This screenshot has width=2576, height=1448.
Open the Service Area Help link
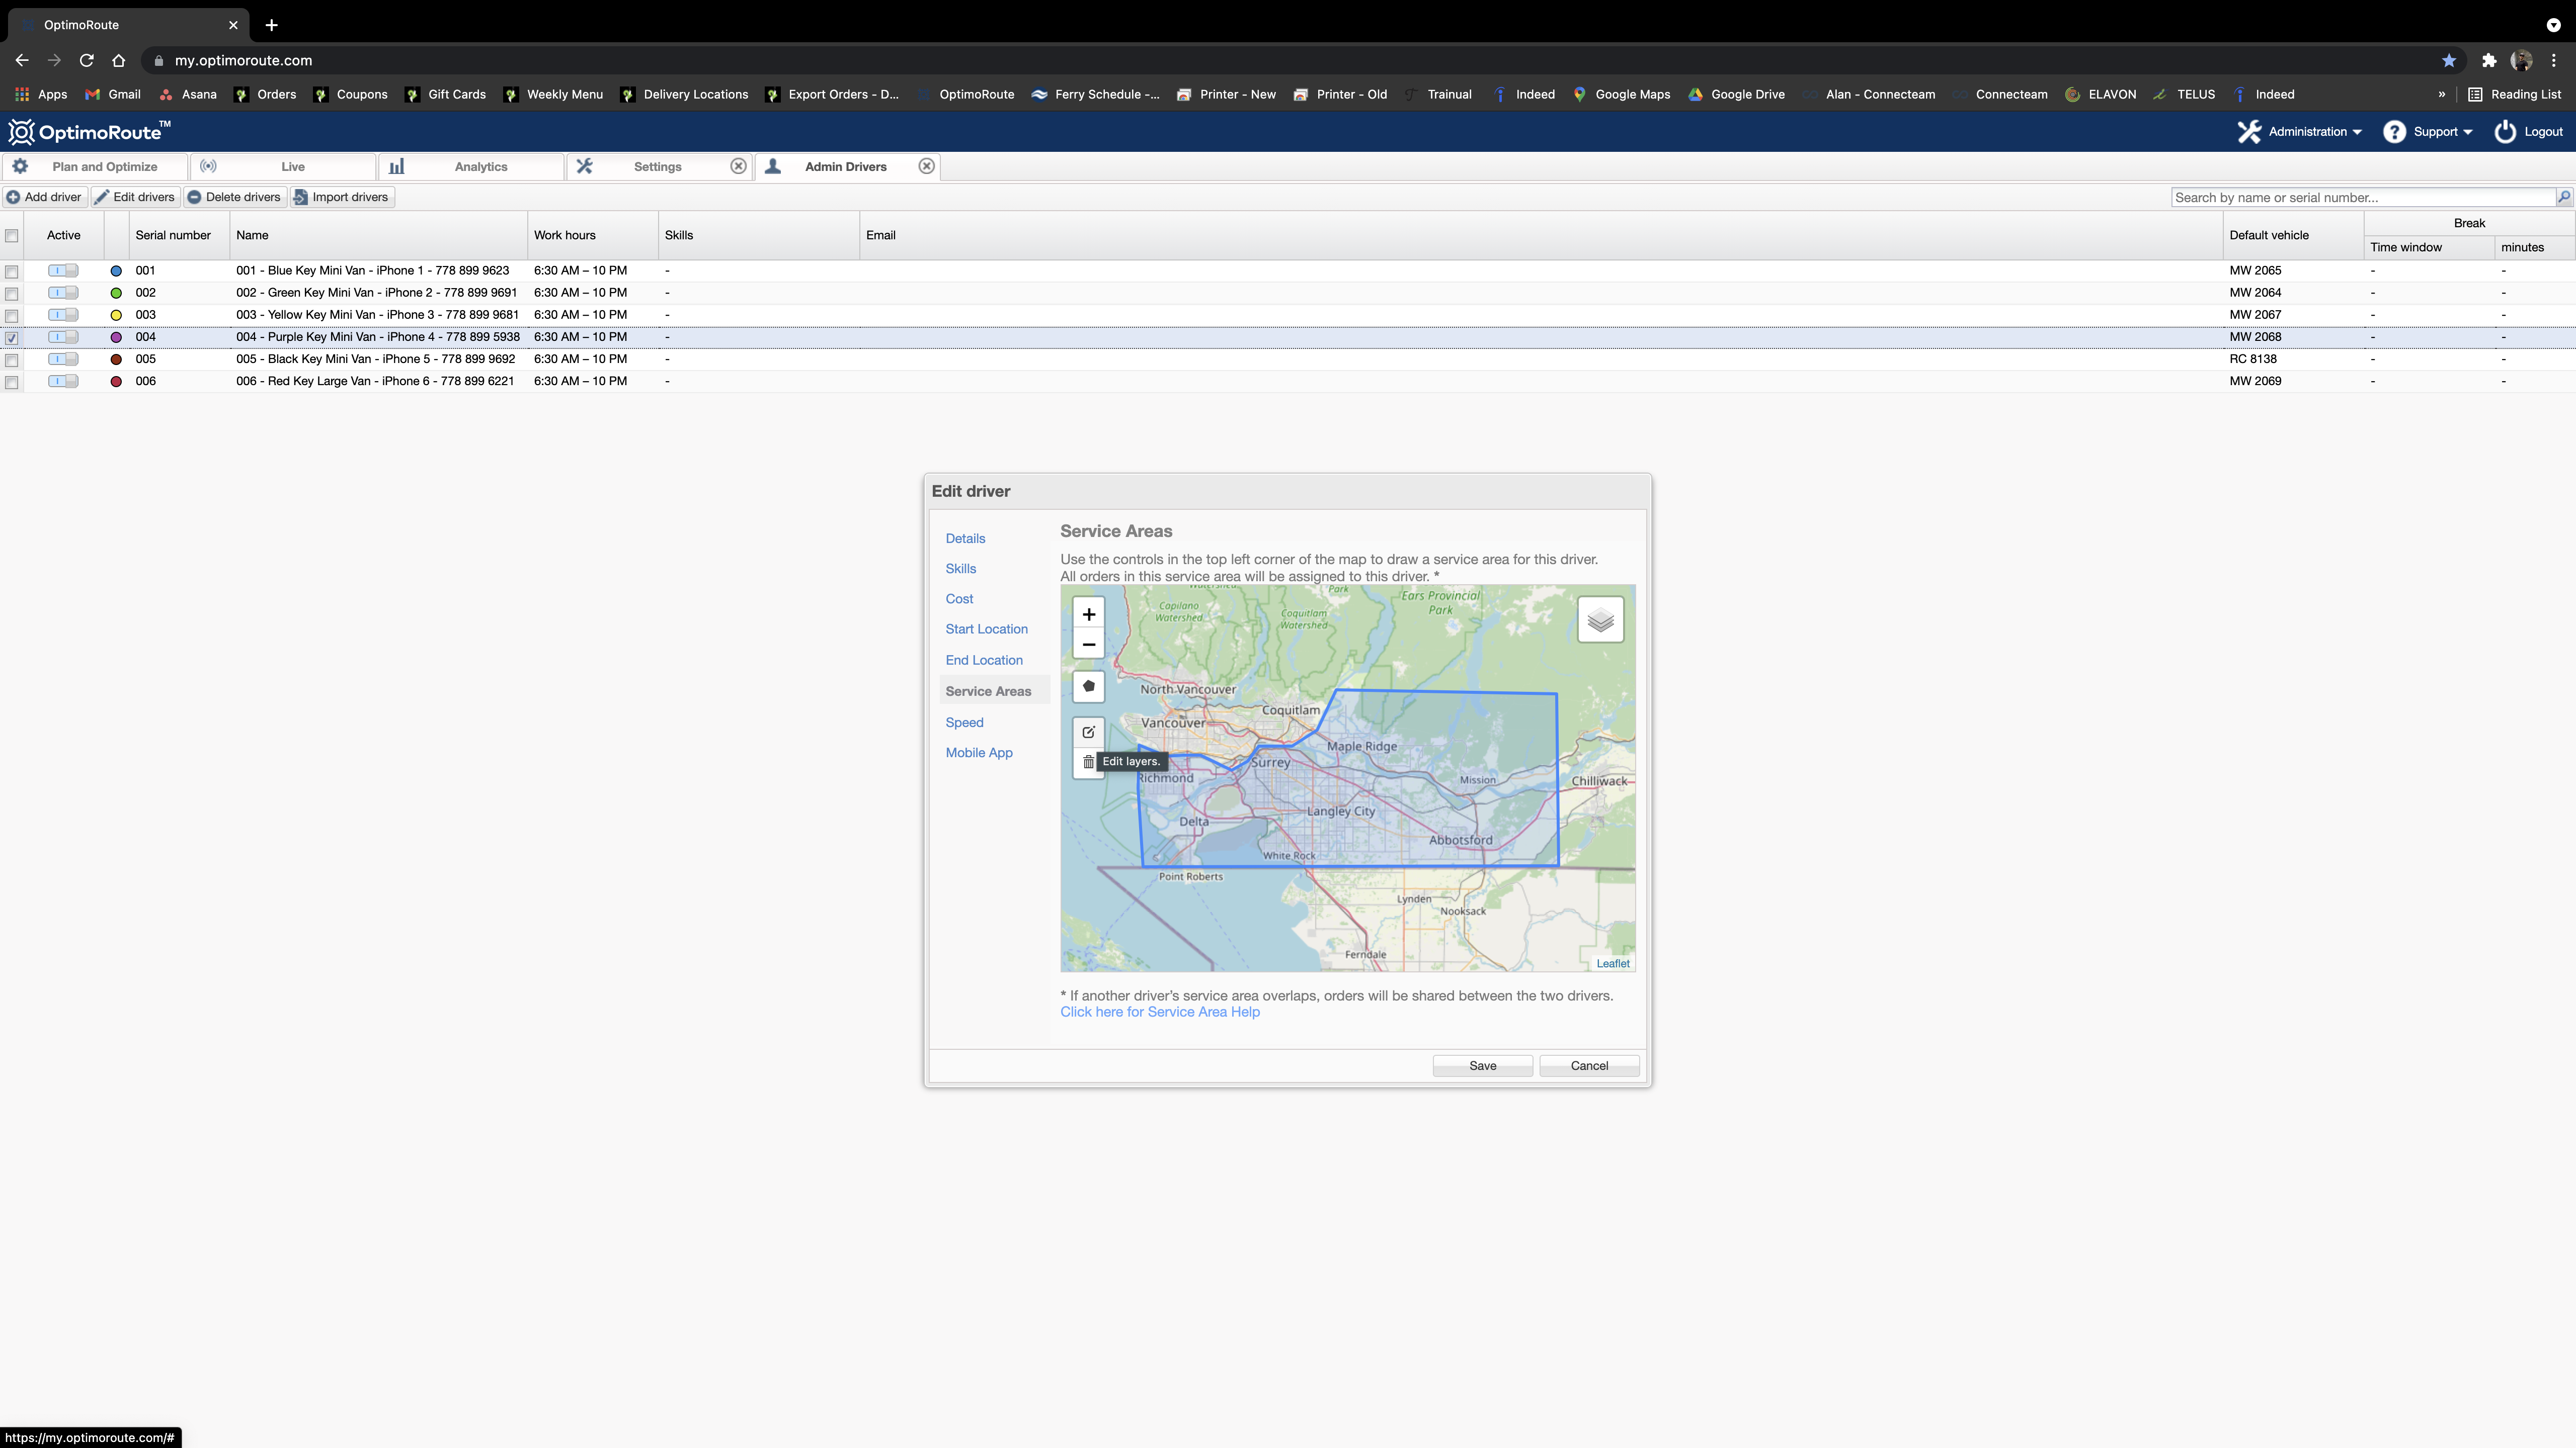tap(1159, 1011)
